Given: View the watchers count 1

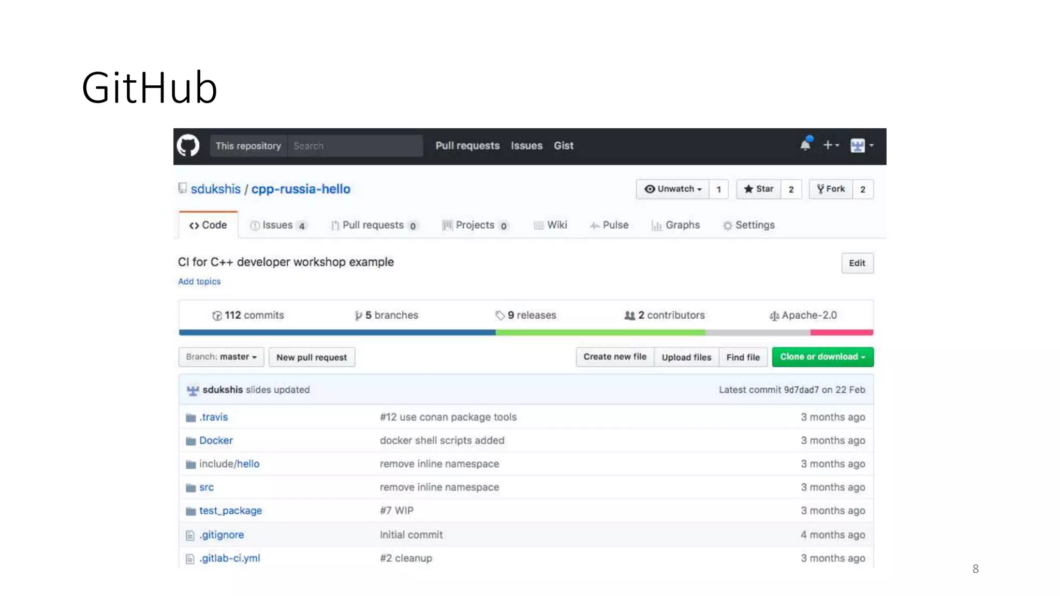Looking at the screenshot, I should pos(718,189).
